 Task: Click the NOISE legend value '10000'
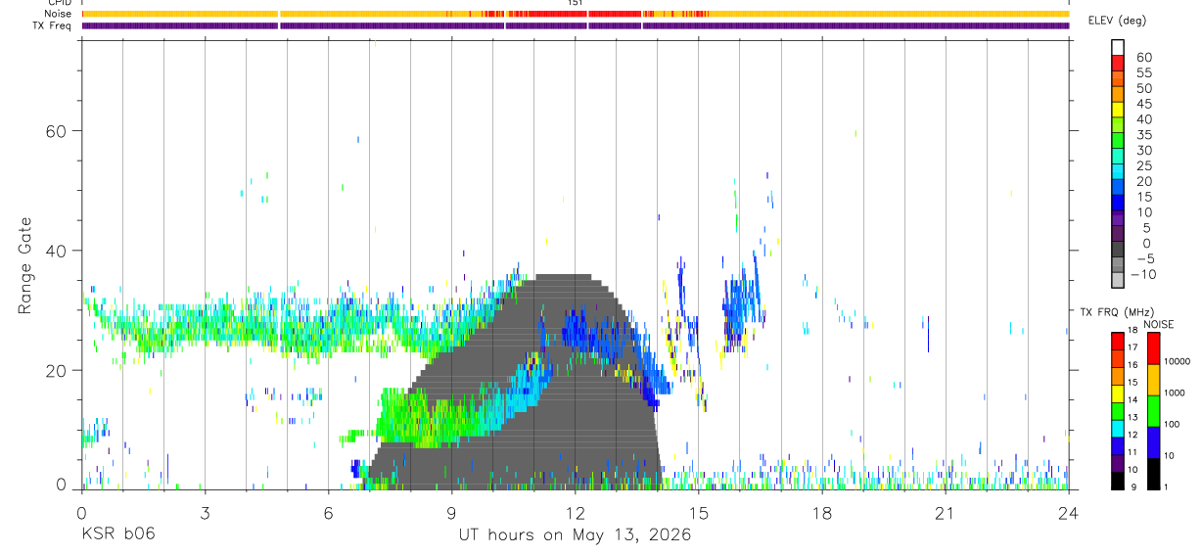(1178, 361)
